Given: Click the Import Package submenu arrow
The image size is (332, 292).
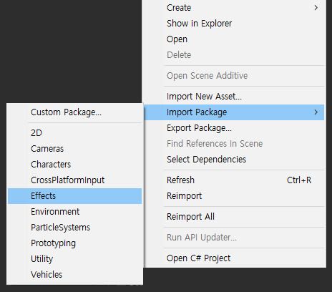Looking at the screenshot, I should click(316, 112).
